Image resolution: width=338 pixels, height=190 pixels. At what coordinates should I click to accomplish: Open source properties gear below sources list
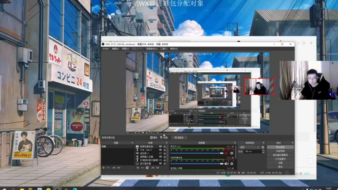147,168
